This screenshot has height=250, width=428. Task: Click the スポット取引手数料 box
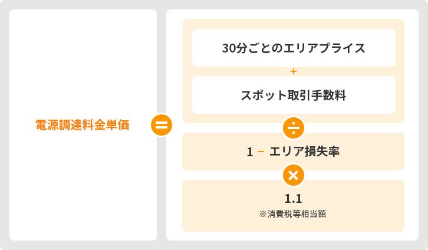(294, 95)
